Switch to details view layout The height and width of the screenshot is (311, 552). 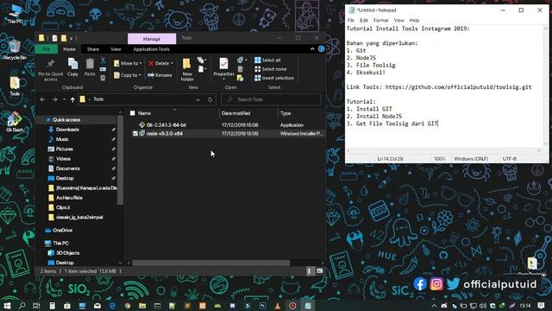(310, 270)
